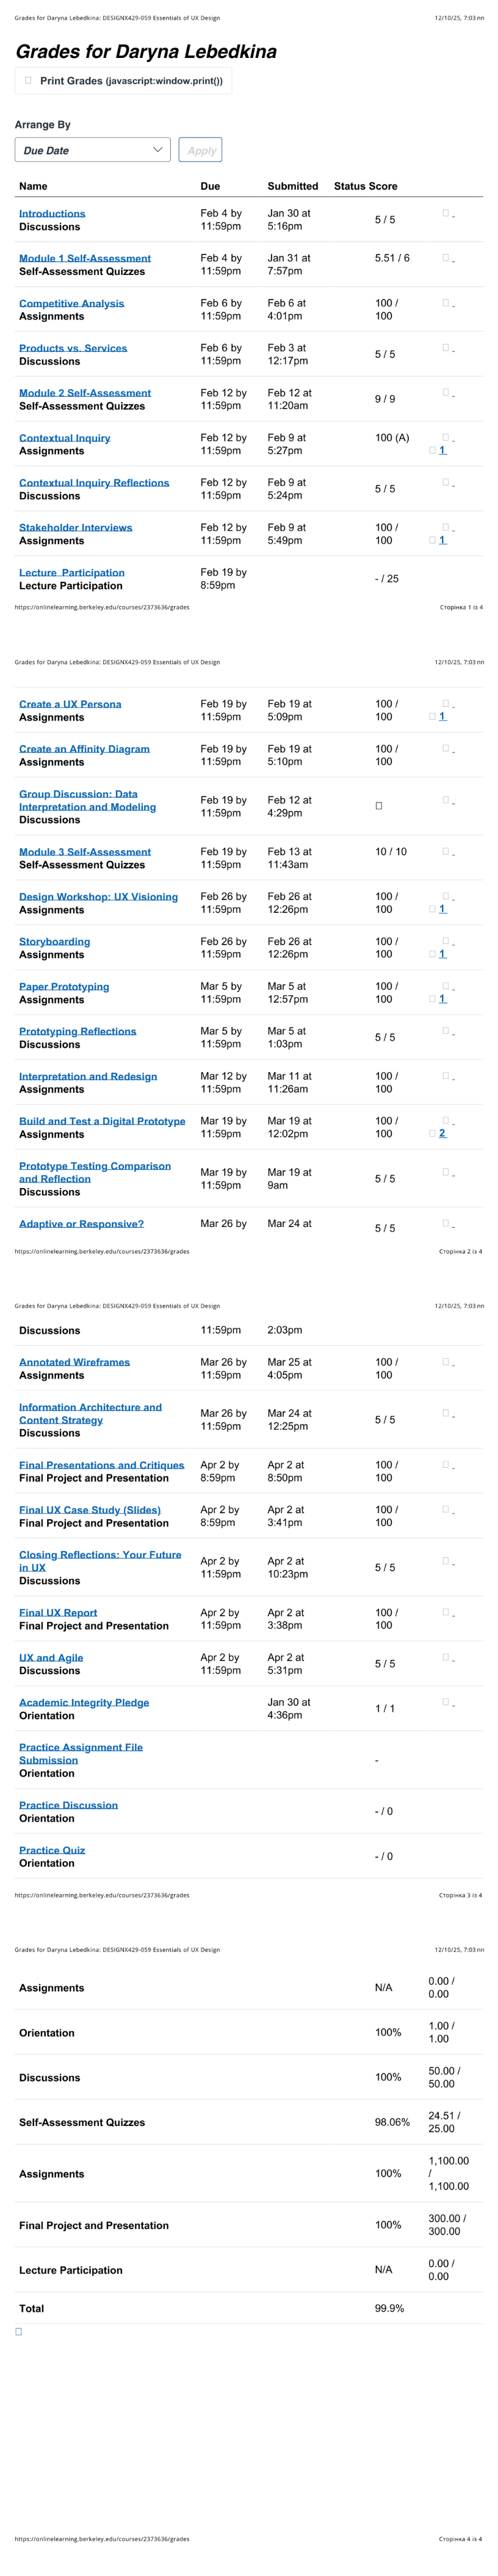Image resolution: width=498 pixels, height=2576 pixels.
Task: Click the Print Grades button
Action: pos(123,81)
